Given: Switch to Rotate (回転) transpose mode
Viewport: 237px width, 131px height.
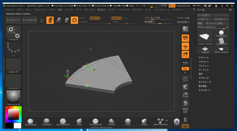Looking at the screenshot, I should (66, 20).
